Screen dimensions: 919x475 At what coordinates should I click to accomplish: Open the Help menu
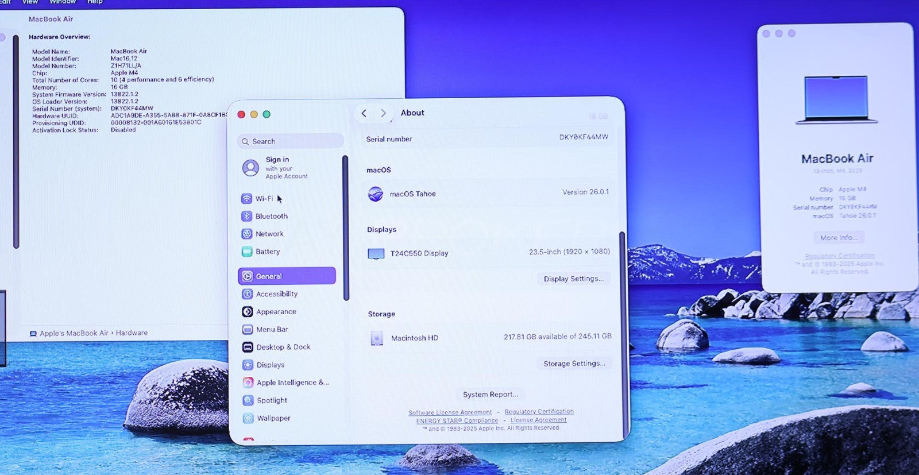pyautogui.click(x=95, y=2)
